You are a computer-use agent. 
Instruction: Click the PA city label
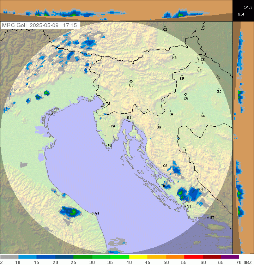click(113, 126)
